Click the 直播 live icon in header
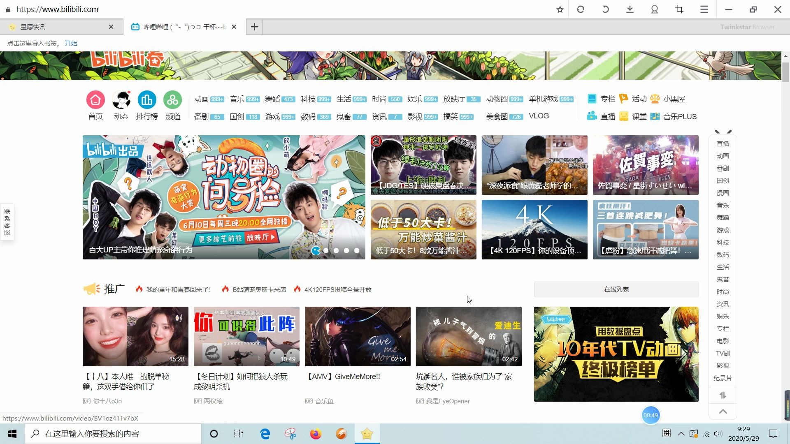Viewport: 790px width, 444px height. tap(592, 116)
